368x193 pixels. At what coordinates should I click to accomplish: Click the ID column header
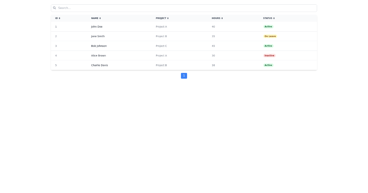tap(56, 18)
